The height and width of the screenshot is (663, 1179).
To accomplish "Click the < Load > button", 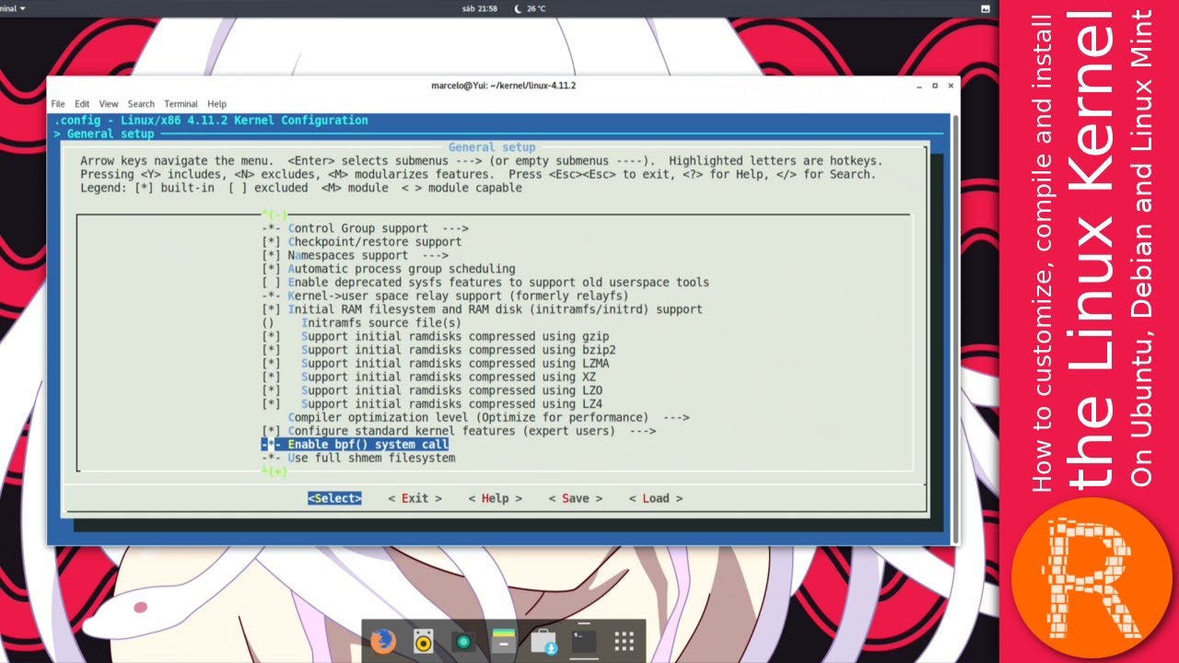I will tap(656, 498).
